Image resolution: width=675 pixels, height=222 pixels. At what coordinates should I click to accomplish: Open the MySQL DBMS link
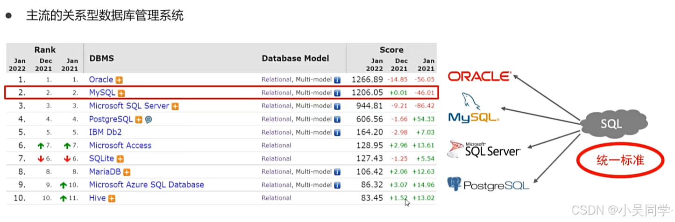pos(102,93)
